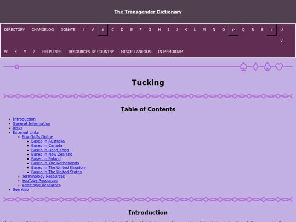This screenshot has width=296, height=222.
Task: Open letter E index
Action: pos(132,30)
